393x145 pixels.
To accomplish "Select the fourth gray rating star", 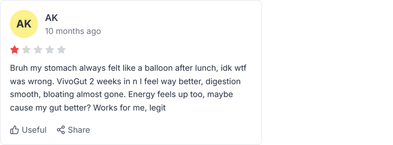I will 50,49.
